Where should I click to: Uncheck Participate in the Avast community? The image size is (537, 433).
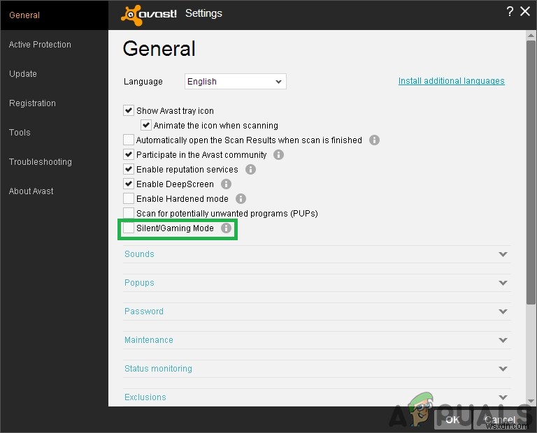[x=129, y=154]
